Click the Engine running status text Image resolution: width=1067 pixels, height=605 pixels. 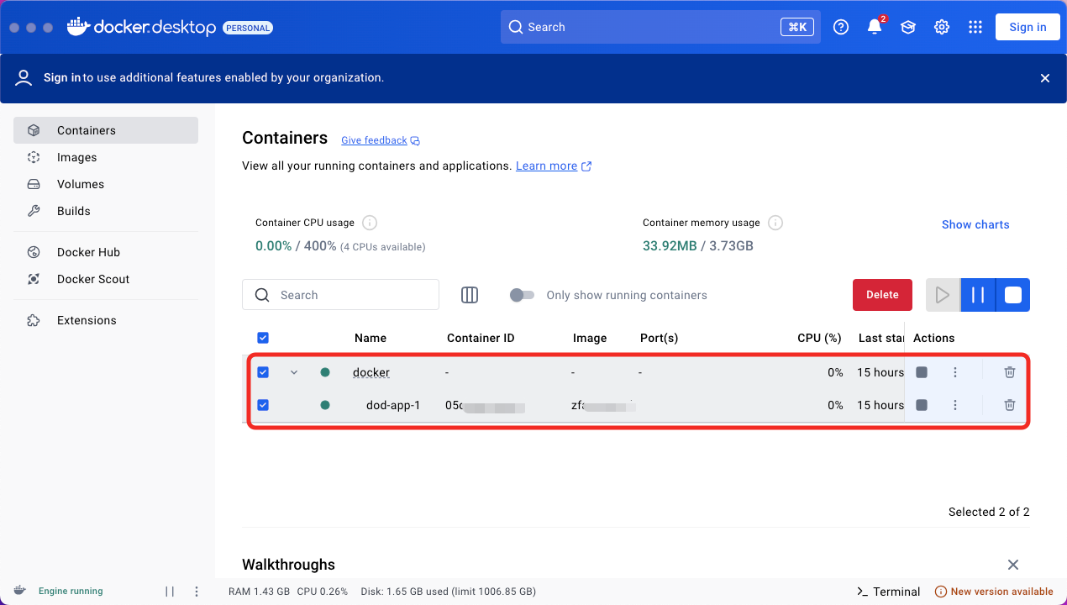[x=71, y=592]
